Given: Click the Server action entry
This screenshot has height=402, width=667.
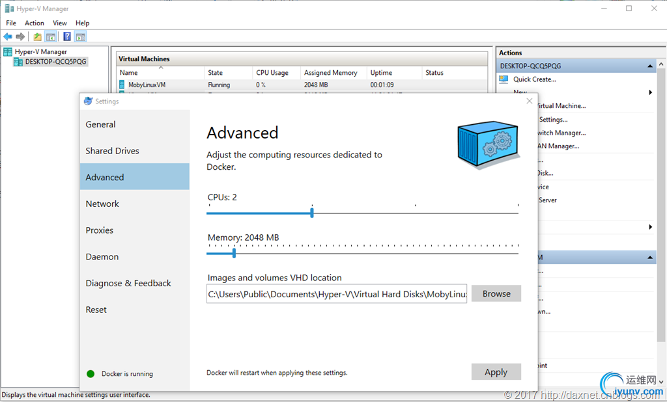Looking at the screenshot, I should click(x=547, y=200).
